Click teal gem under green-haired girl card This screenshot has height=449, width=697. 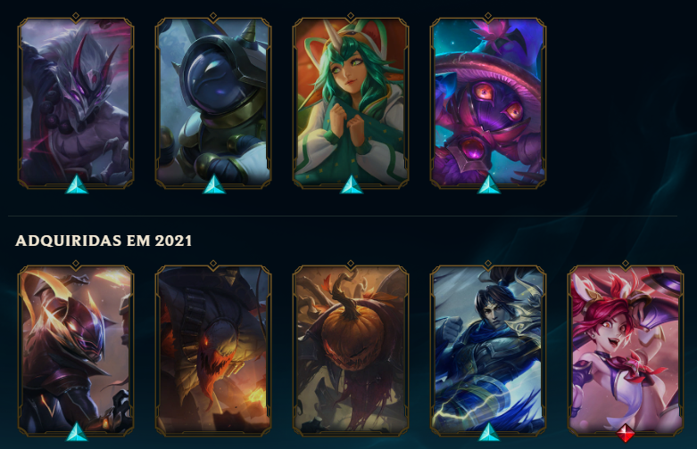(351, 184)
